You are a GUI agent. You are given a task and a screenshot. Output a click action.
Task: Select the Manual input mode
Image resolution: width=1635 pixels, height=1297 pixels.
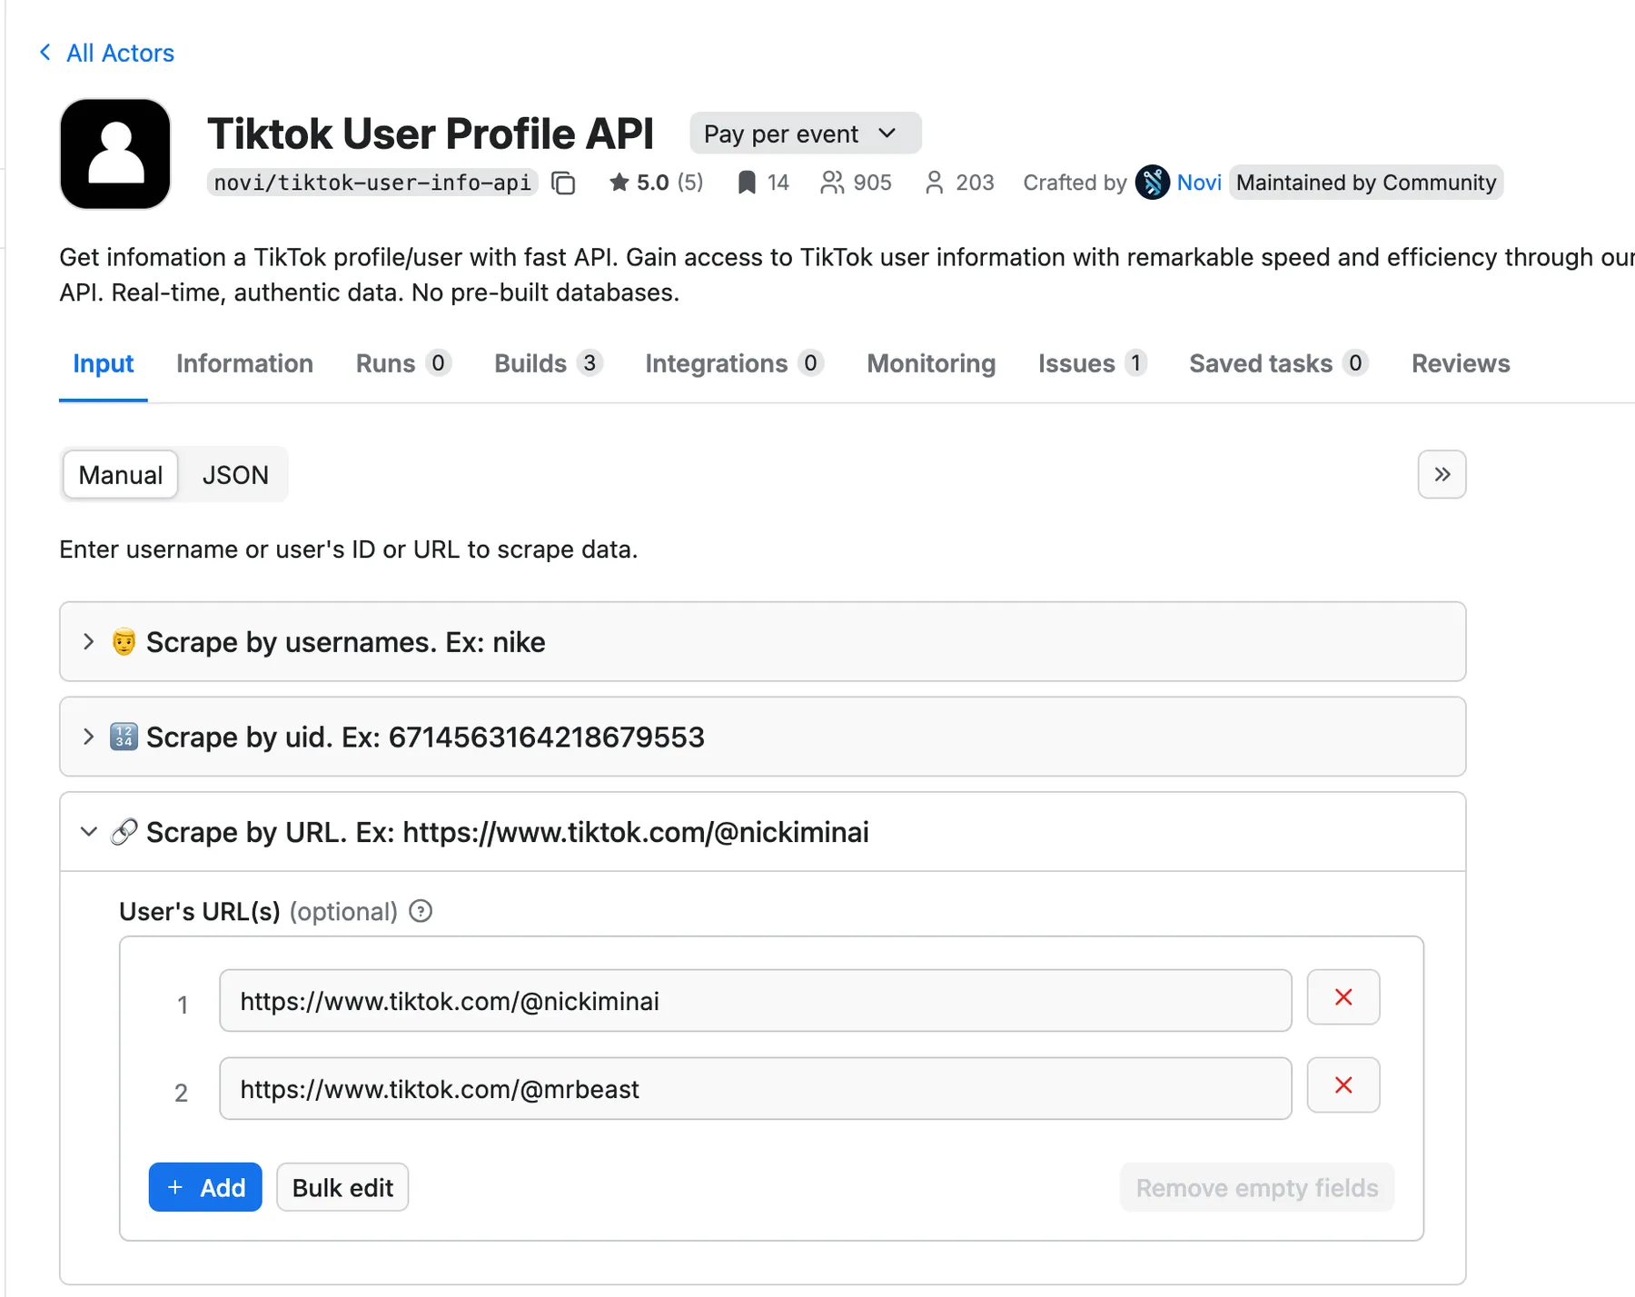(x=121, y=475)
